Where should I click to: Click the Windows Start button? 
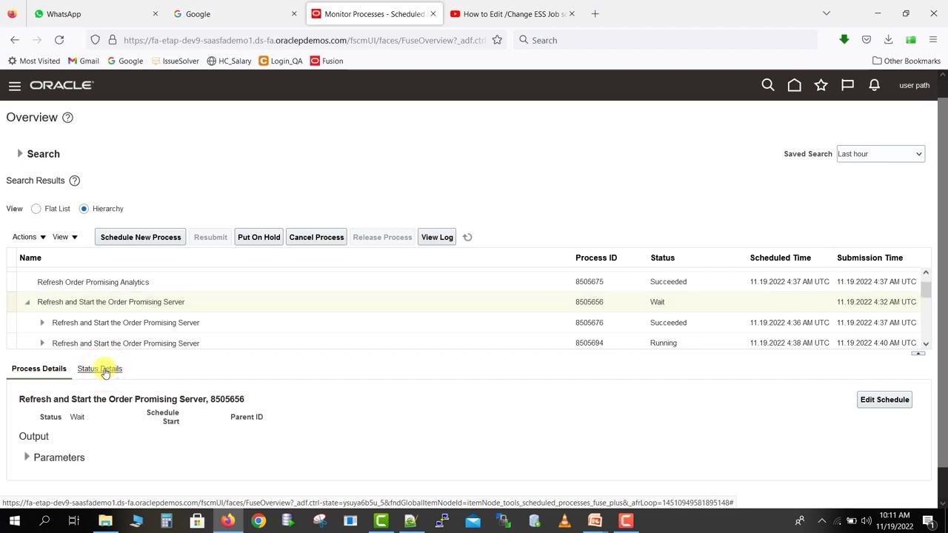[x=14, y=521]
